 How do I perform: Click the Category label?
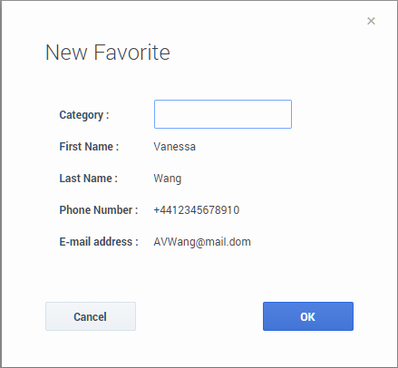84,115
